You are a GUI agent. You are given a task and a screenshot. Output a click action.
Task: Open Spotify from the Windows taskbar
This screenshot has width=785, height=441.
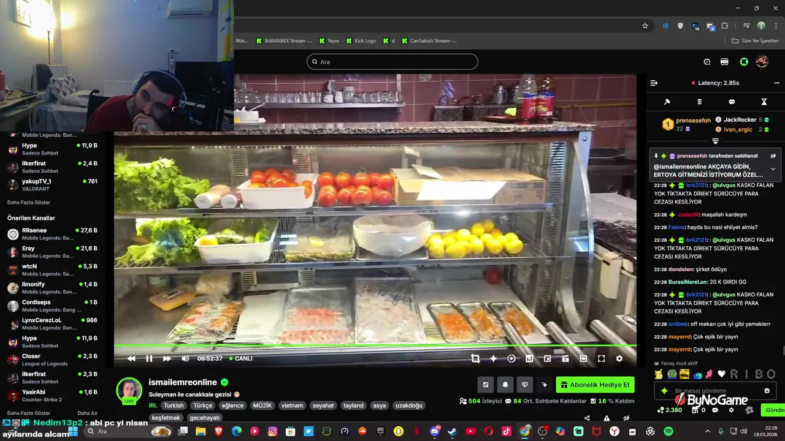pyautogui.click(x=668, y=431)
